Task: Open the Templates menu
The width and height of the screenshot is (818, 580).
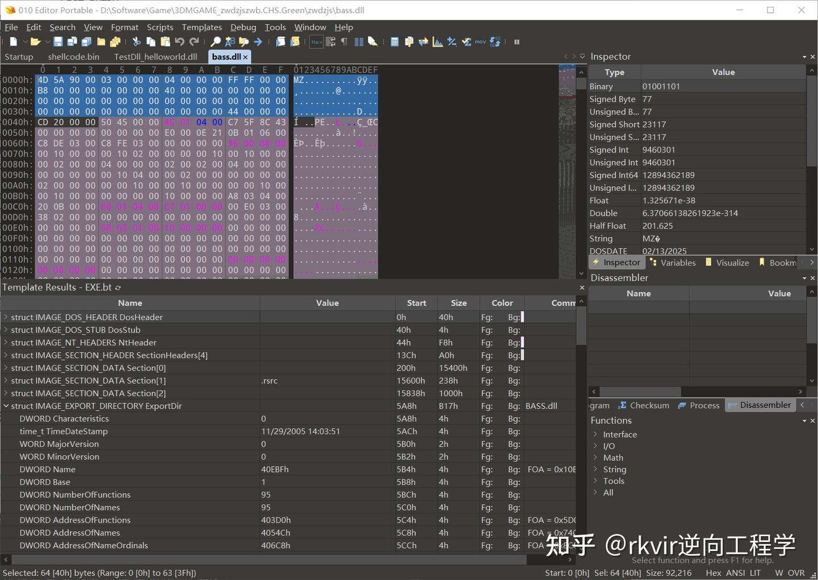Action: click(x=202, y=27)
